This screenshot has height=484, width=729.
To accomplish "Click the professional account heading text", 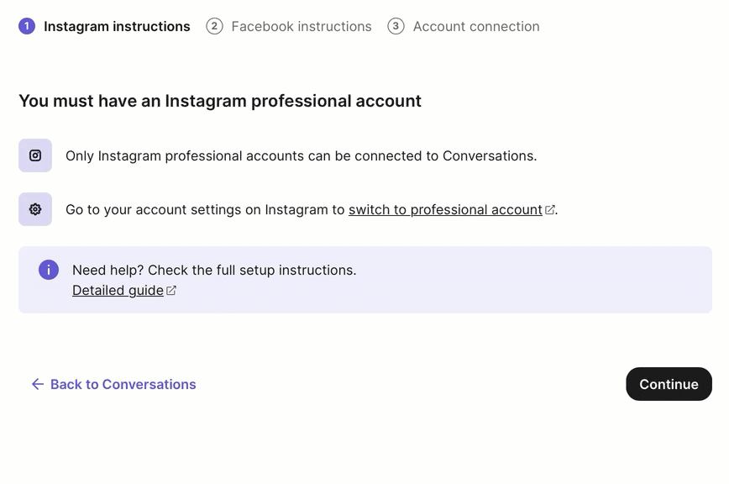I will 220,101.
